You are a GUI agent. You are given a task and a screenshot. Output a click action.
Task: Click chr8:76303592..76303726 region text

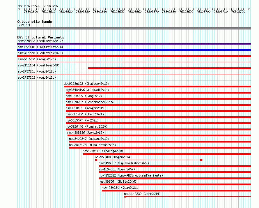38,6
